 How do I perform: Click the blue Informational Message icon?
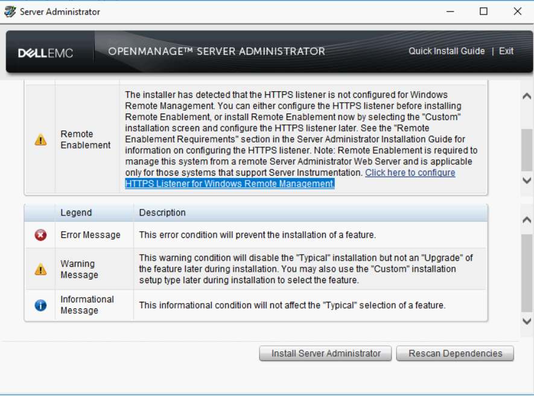[x=40, y=305]
